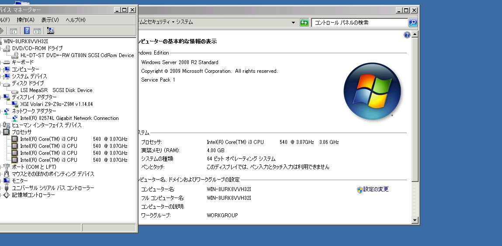This screenshot has height=246, width=502.
Task: Click the WORKGROUP value
Action: [222, 215]
